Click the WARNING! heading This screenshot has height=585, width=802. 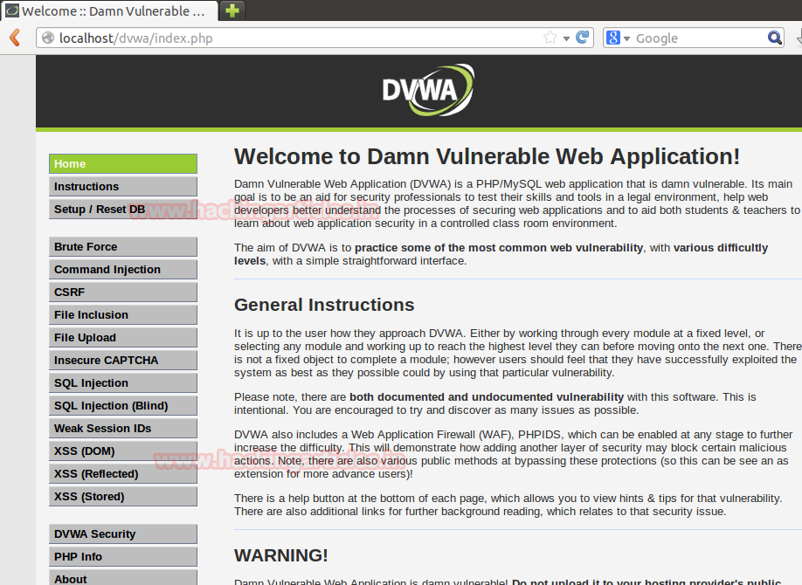280,555
